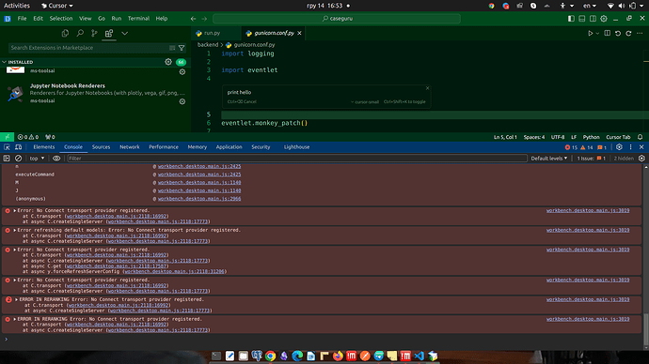Select the Extensions view icon

[x=109, y=33]
